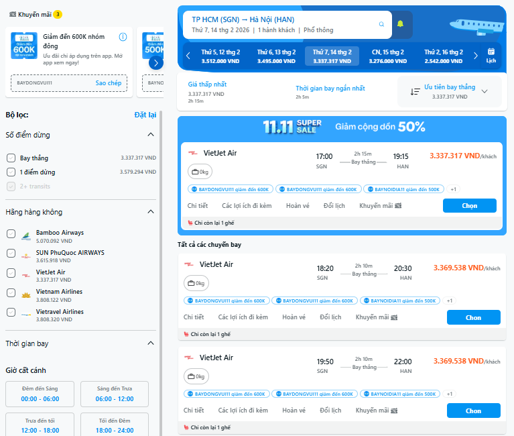514x436 pixels.
Task: Collapse the Số điểm dừng section
Action: [150, 135]
